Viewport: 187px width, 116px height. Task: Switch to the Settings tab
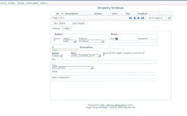point(56,28)
